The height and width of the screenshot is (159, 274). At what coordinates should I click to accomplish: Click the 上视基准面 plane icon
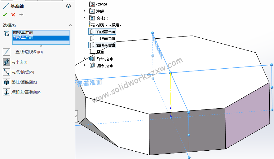coord(92,38)
